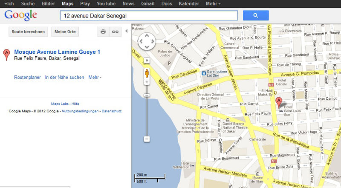Pick the Street View pegman icon
This screenshot has width=341, height=188.
pyautogui.click(x=147, y=73)
